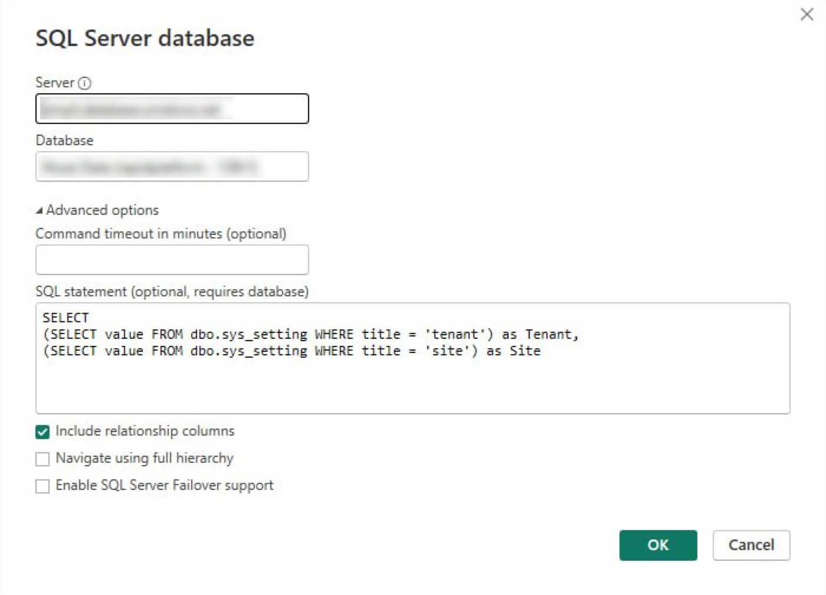Focus the Database input field

(172, 166)
